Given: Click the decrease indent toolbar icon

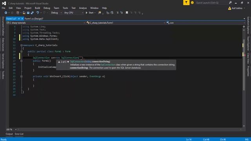Looking at the screenshot, I should point(117,13).
